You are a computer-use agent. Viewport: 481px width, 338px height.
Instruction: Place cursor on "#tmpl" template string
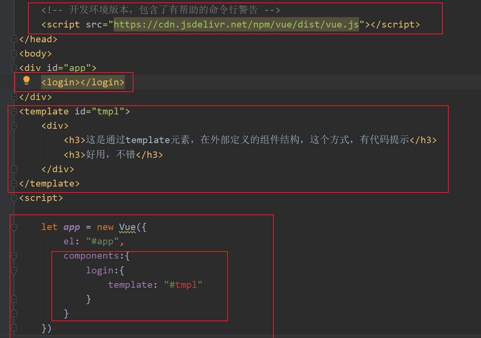coord(183,285)
